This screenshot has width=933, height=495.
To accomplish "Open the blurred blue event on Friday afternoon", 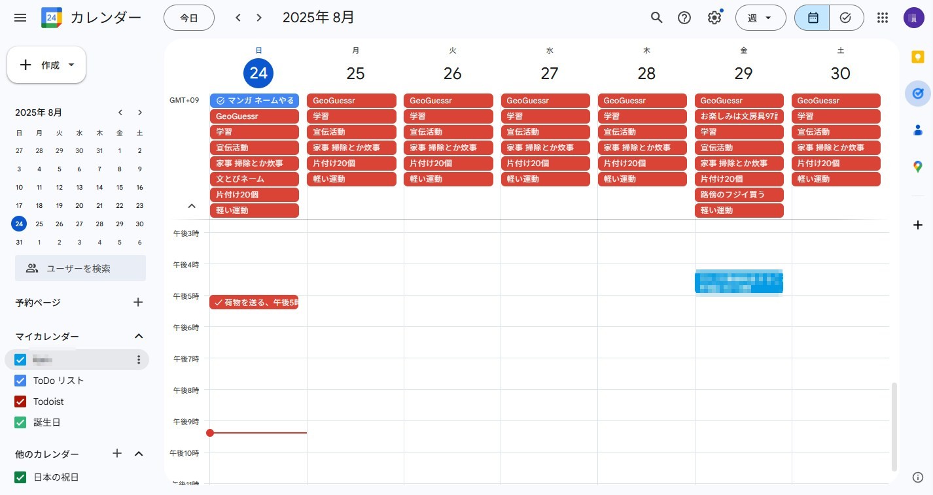I will pyautogui.click(x=739, y=282).
